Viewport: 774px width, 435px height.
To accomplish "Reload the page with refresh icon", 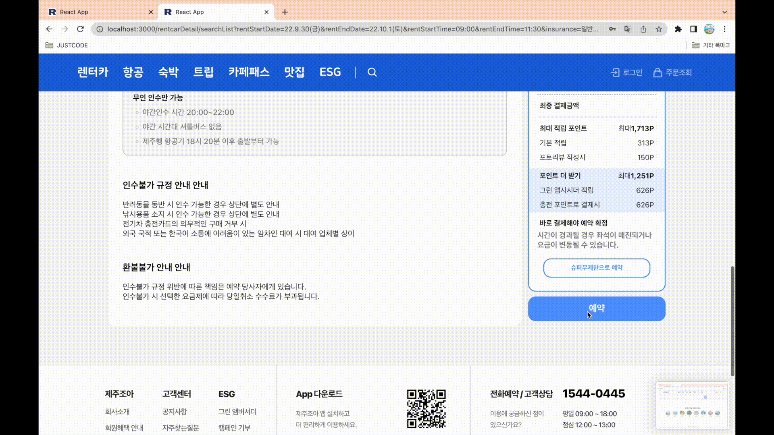I will click(80, 29).
